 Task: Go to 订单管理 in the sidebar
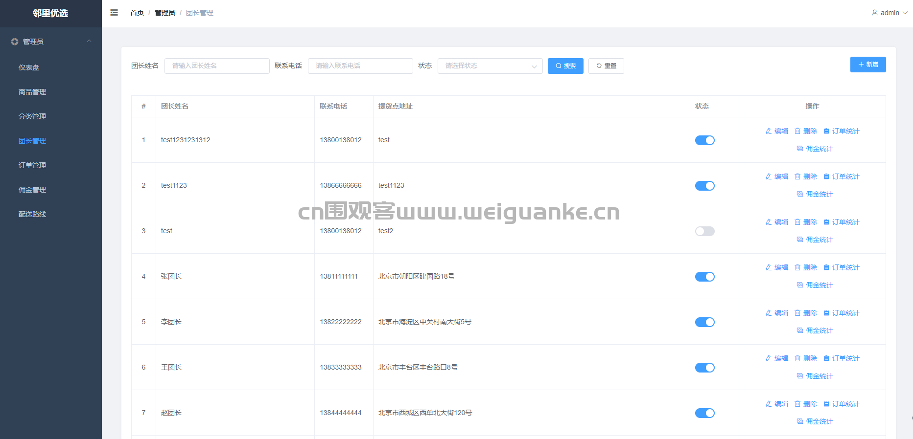pos(32,165)
